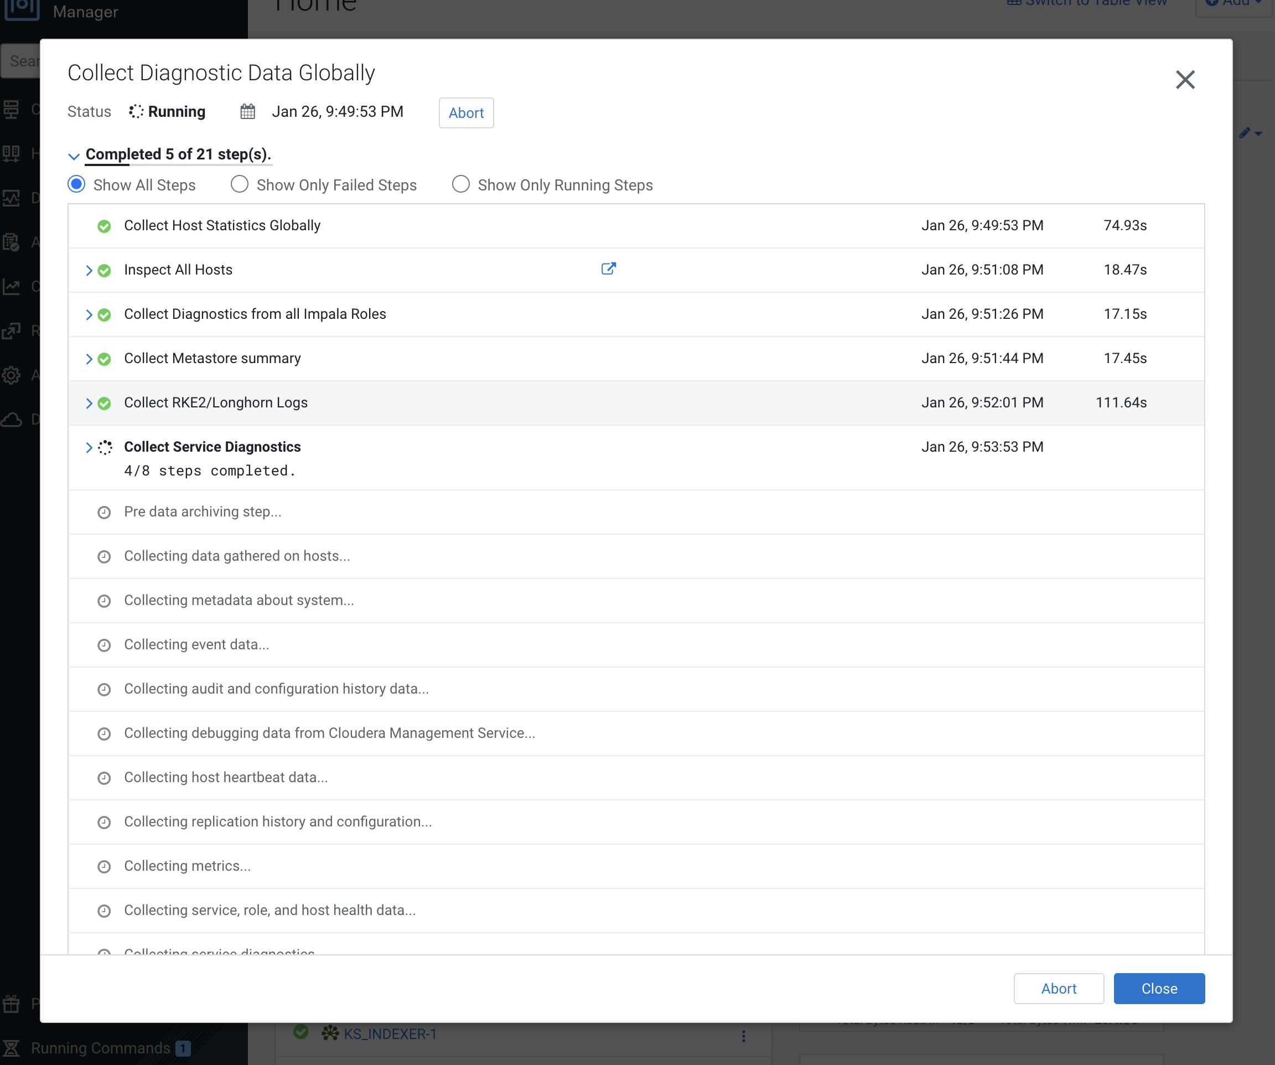Keep Show All Steps selected
This screenshot has height=1065, width=1275.
[x=76, y=184]
